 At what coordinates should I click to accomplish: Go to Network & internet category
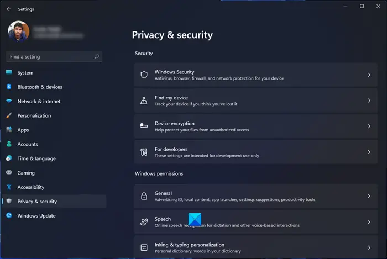coord(54,101)
